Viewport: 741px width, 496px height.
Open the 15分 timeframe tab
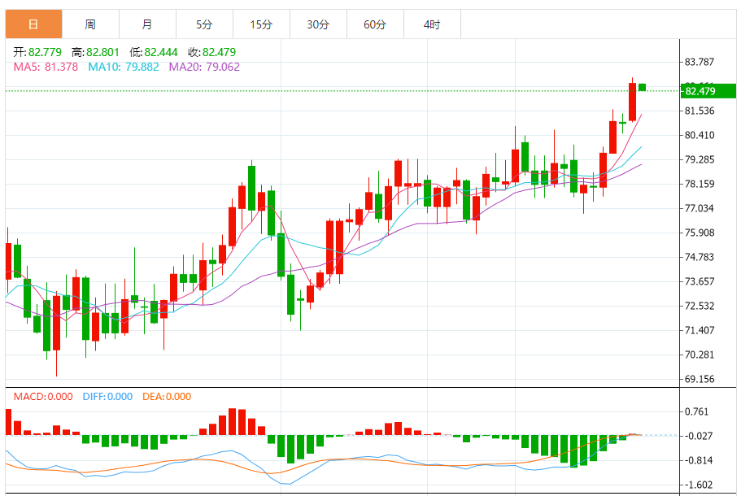[261, 24]
